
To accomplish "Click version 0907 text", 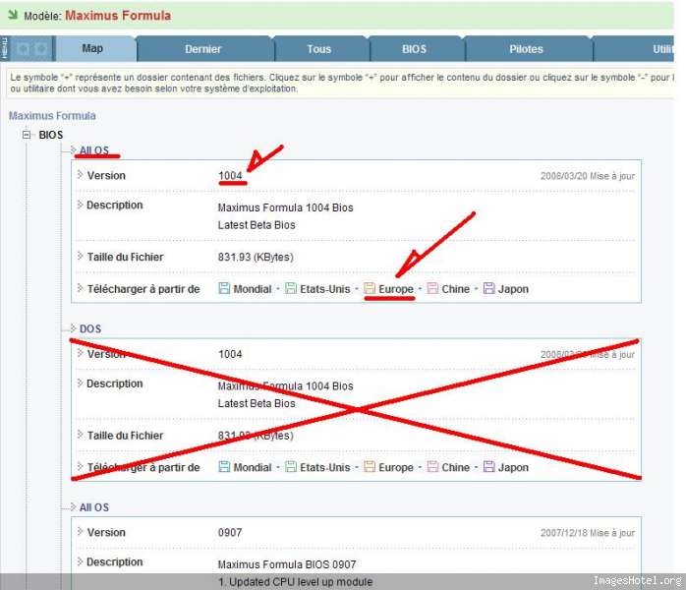I will (230, 533).
